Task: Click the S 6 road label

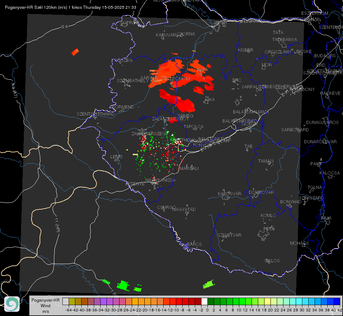Action: tap(64, 27)
